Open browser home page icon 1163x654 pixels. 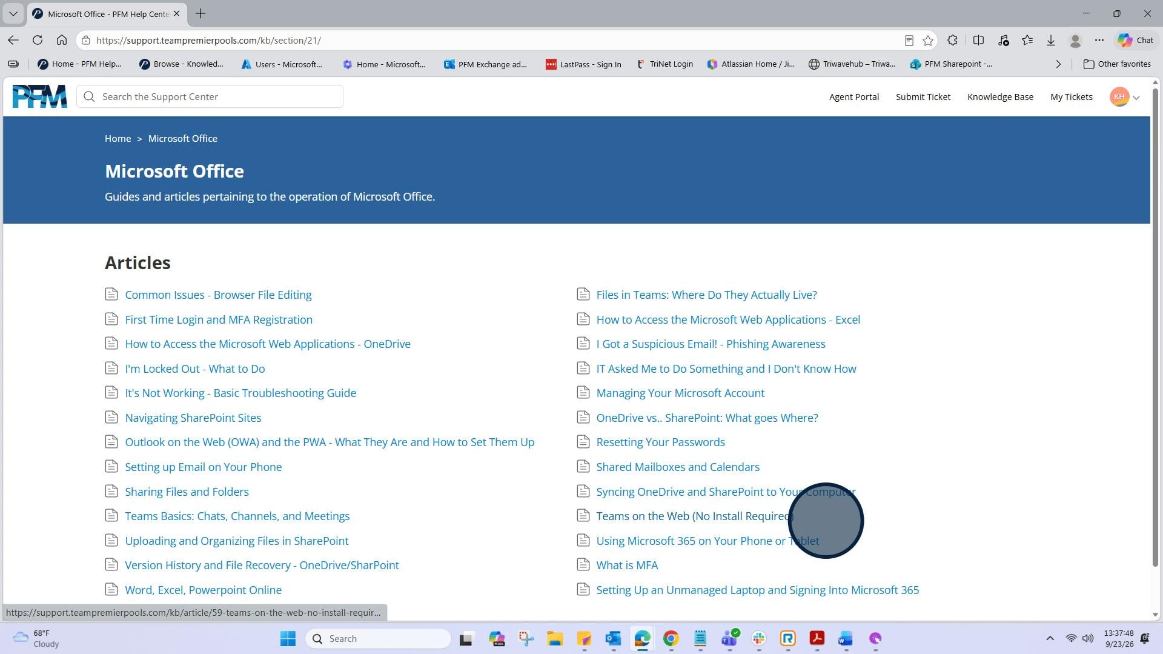[62, 40]
